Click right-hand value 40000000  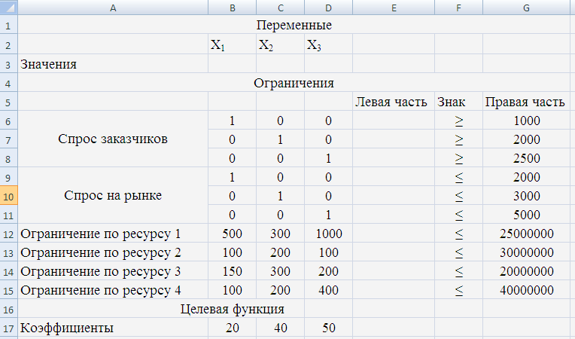[x=527, y=290]
